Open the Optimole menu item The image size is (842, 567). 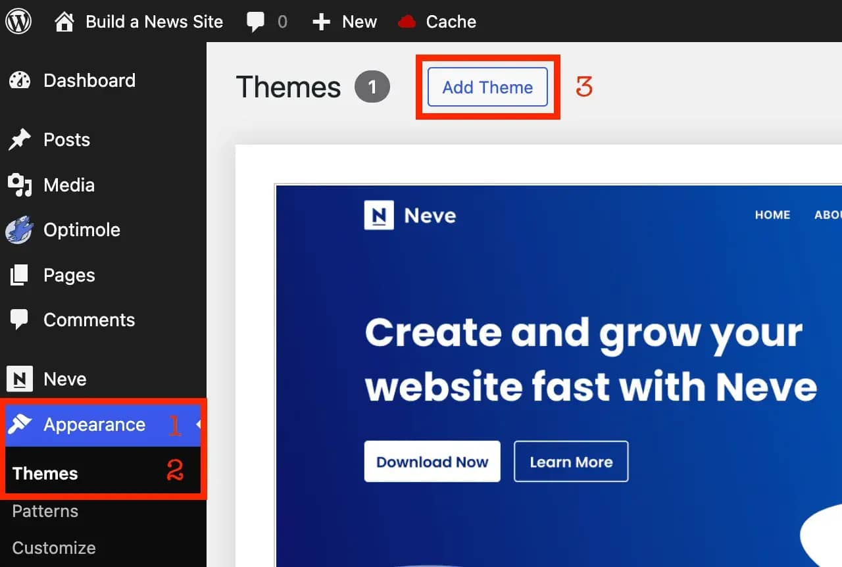(x=82, y=230)
